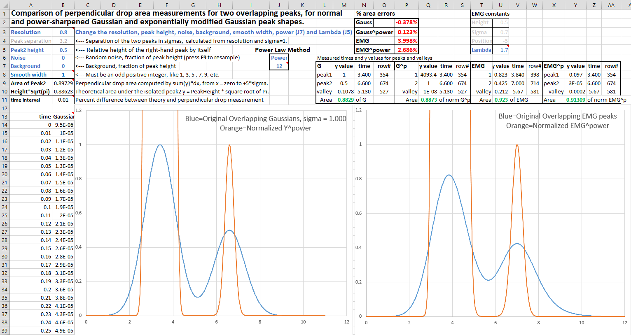
Task: Select the Noise value cell
Action: pos(63,58)
